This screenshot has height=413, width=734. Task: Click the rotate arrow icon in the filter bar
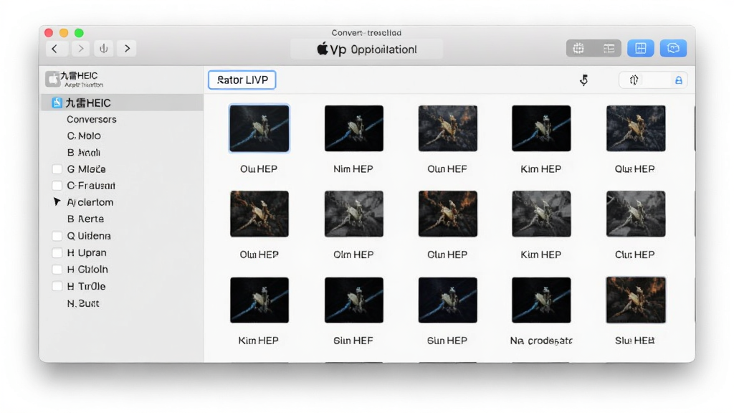(583, 80)
